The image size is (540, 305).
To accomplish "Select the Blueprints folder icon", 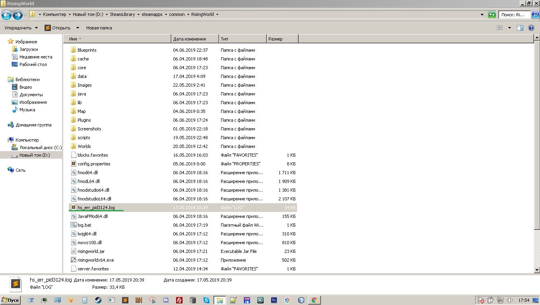I will point(73,50).
